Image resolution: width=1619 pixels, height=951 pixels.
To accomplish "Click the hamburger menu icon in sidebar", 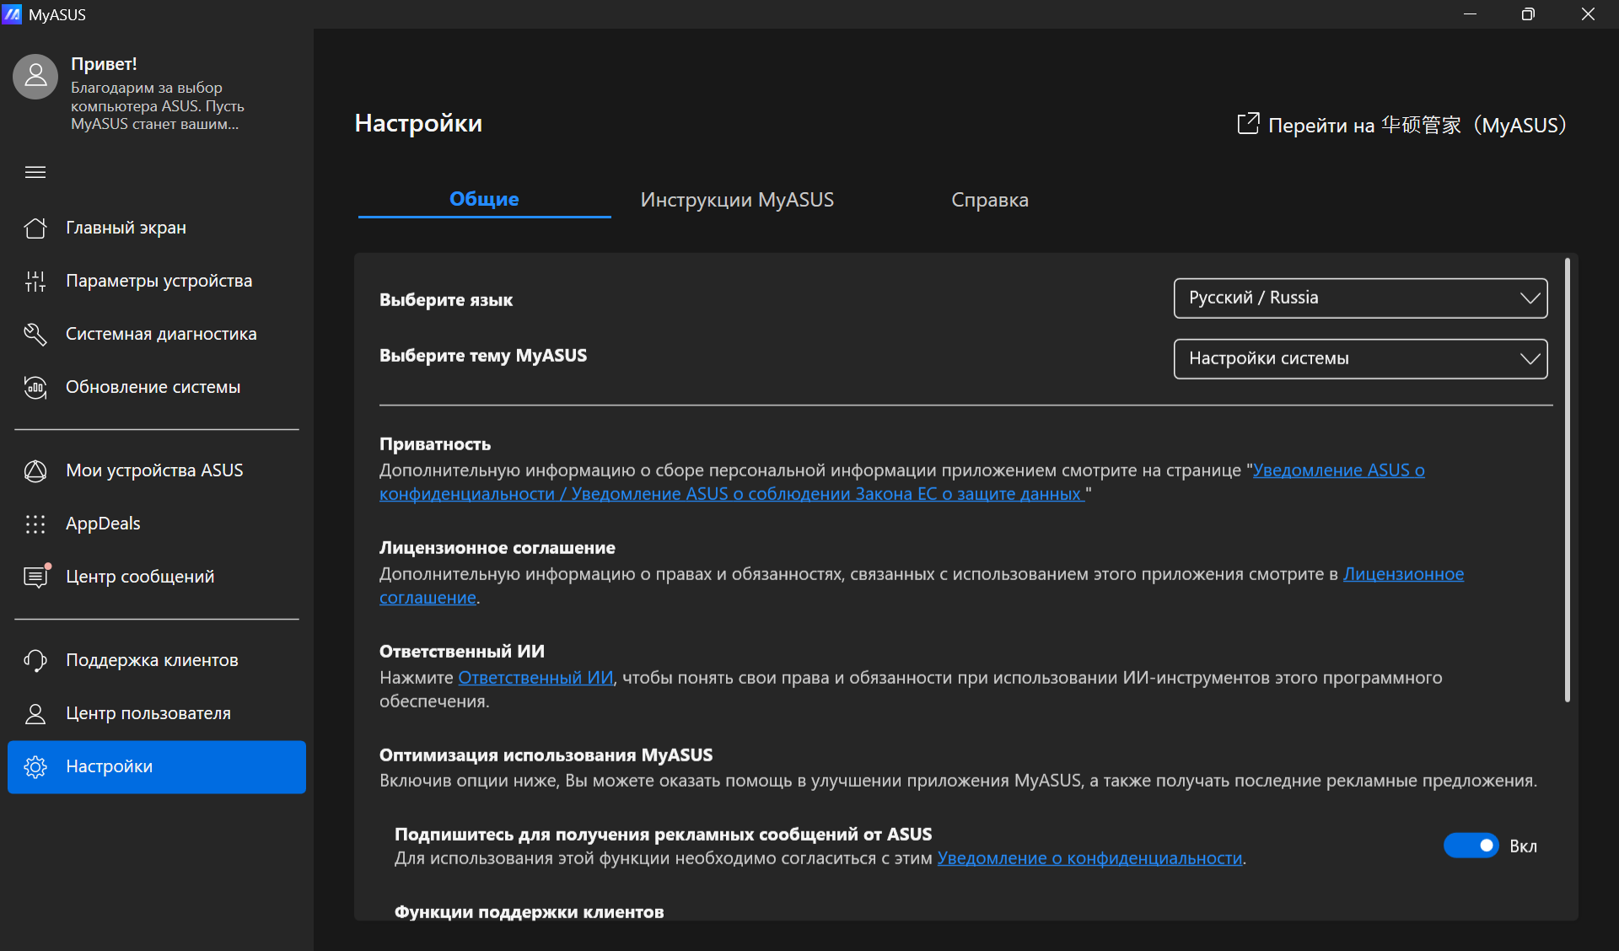I will click(x=35, y=173).
